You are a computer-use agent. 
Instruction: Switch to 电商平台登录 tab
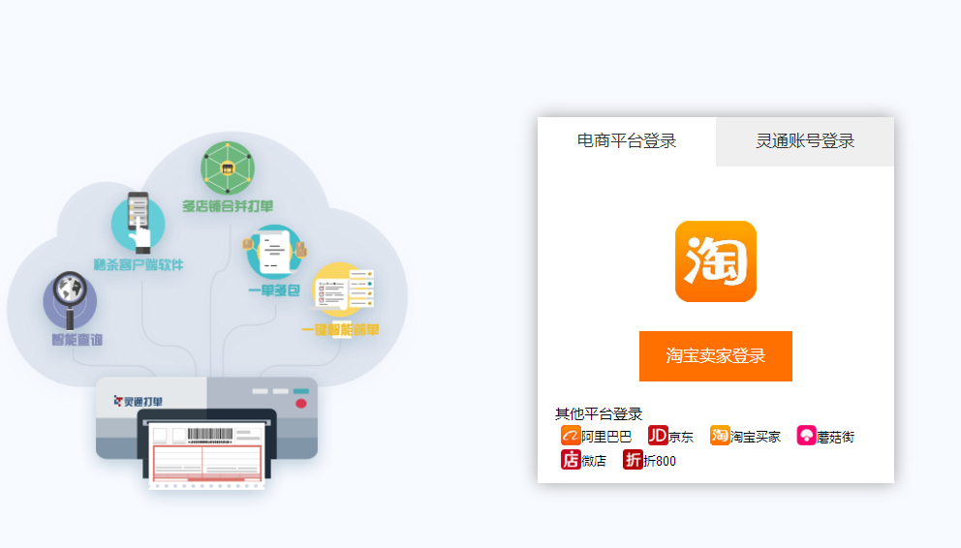point(627,141)
